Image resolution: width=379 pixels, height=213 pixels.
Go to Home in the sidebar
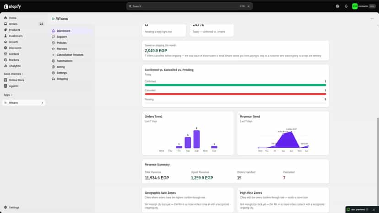coord(12,18)
